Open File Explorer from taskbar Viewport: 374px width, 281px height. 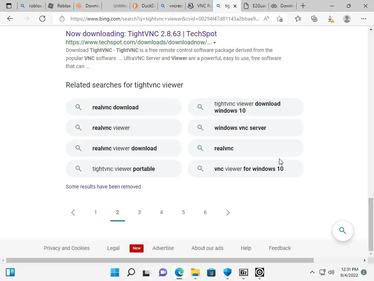195,272
